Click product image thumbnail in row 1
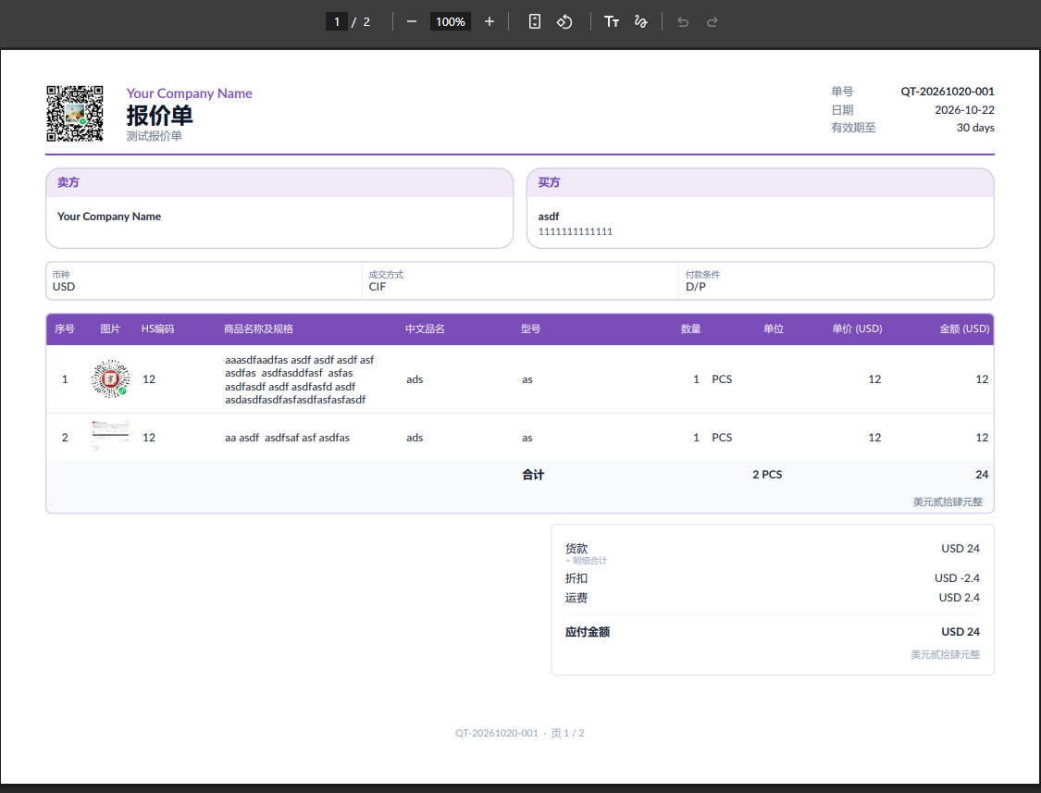The width and height of the screenshot is (1041, 793). (x=110, y=378)
